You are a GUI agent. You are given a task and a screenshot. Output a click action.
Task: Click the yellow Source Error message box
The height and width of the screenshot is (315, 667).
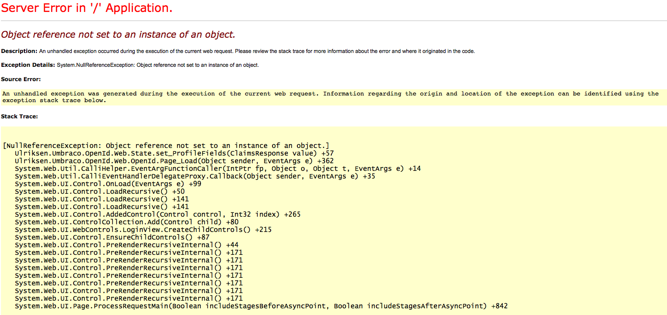click(x=330, y=97)
